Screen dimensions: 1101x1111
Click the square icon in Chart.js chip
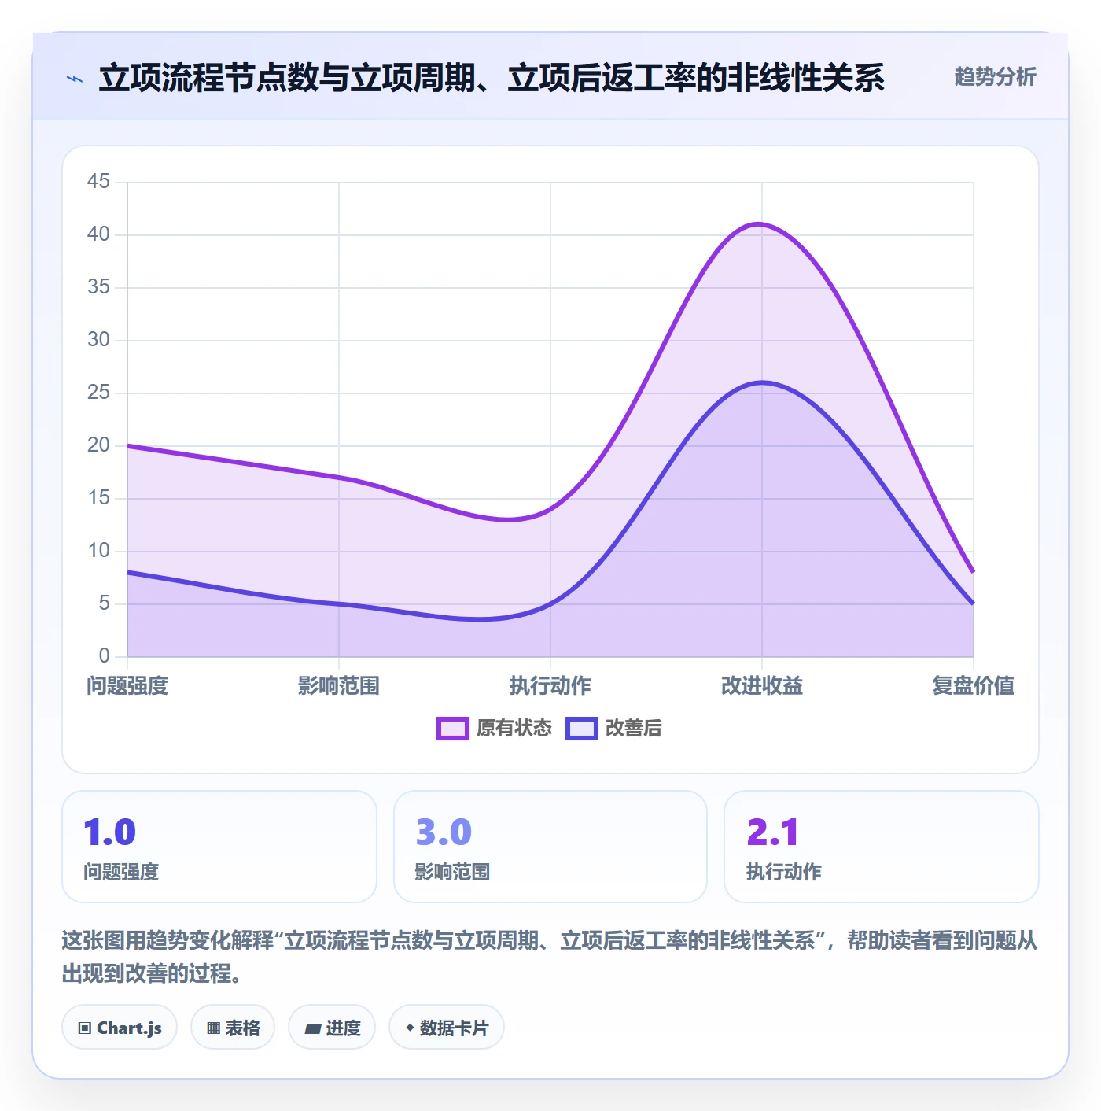pyautogui.click(x=84, y=1028)
